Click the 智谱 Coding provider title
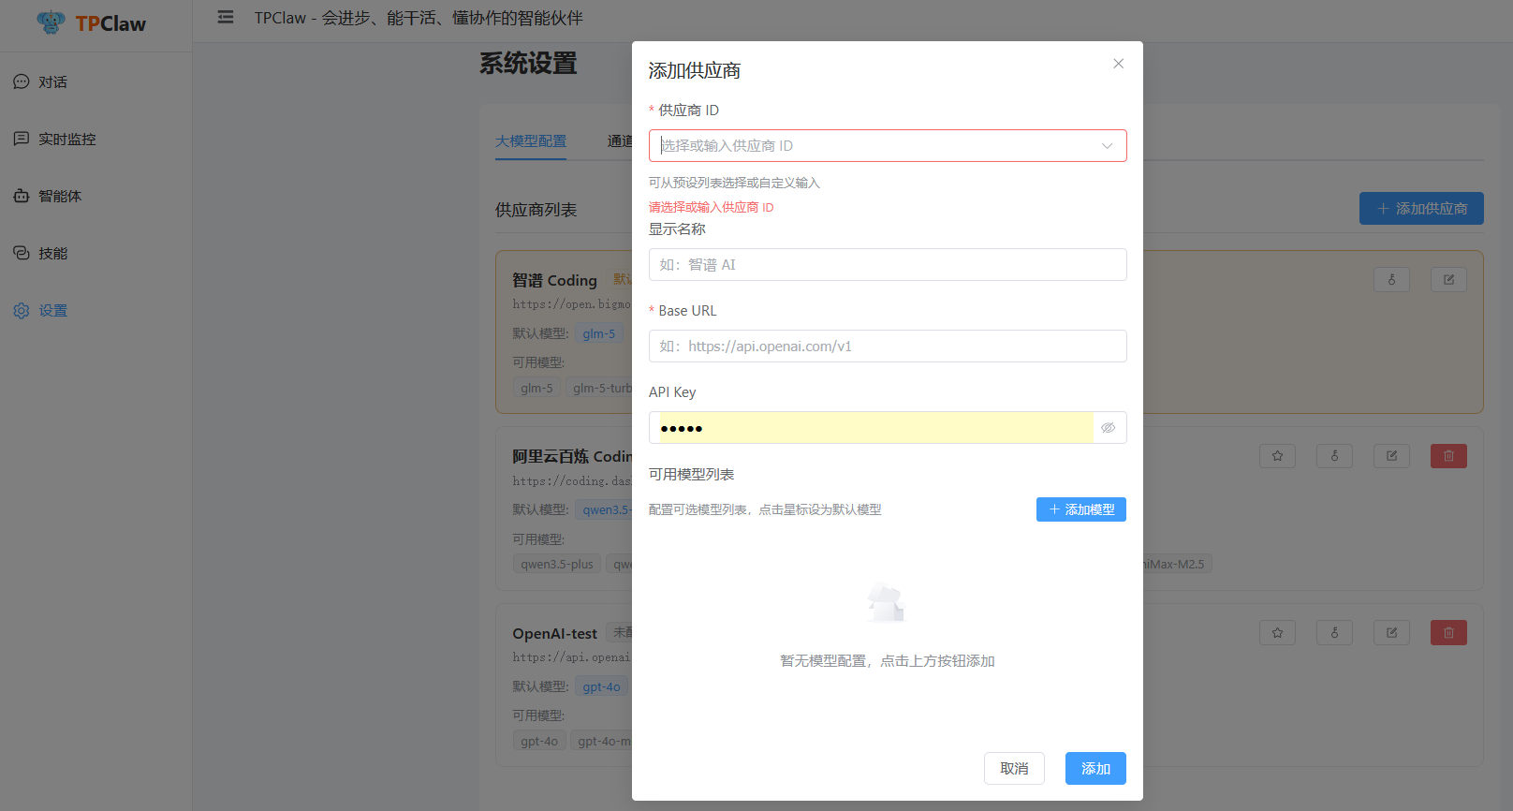The width and height of the screenshot is (1513, 811). pos(554,280)
